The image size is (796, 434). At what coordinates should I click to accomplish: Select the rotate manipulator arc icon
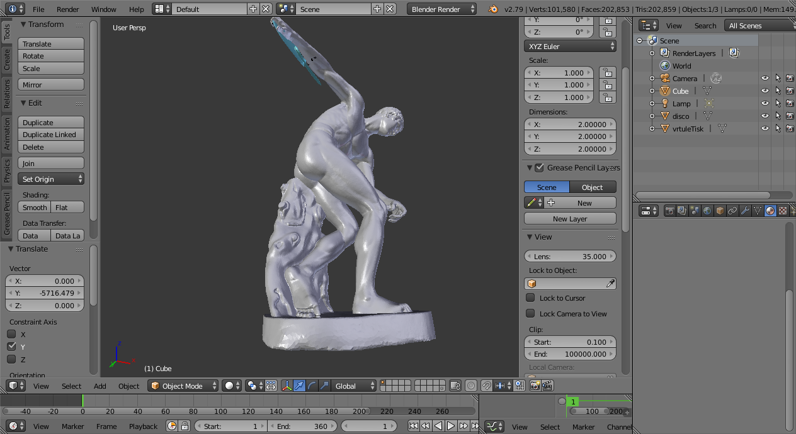click(x=312, y=386)
